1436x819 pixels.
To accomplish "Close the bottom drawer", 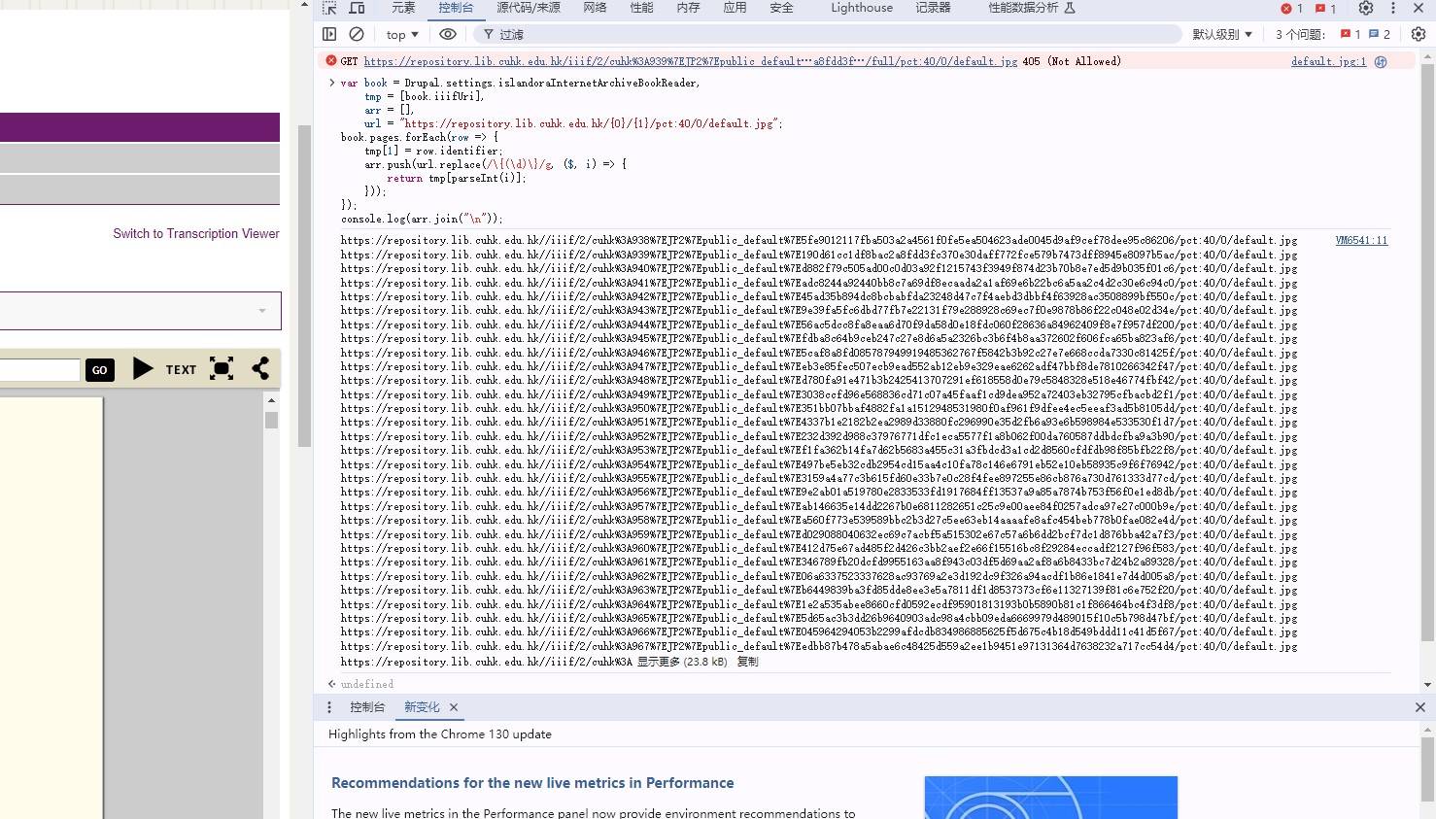I will tap(1419, 707).
